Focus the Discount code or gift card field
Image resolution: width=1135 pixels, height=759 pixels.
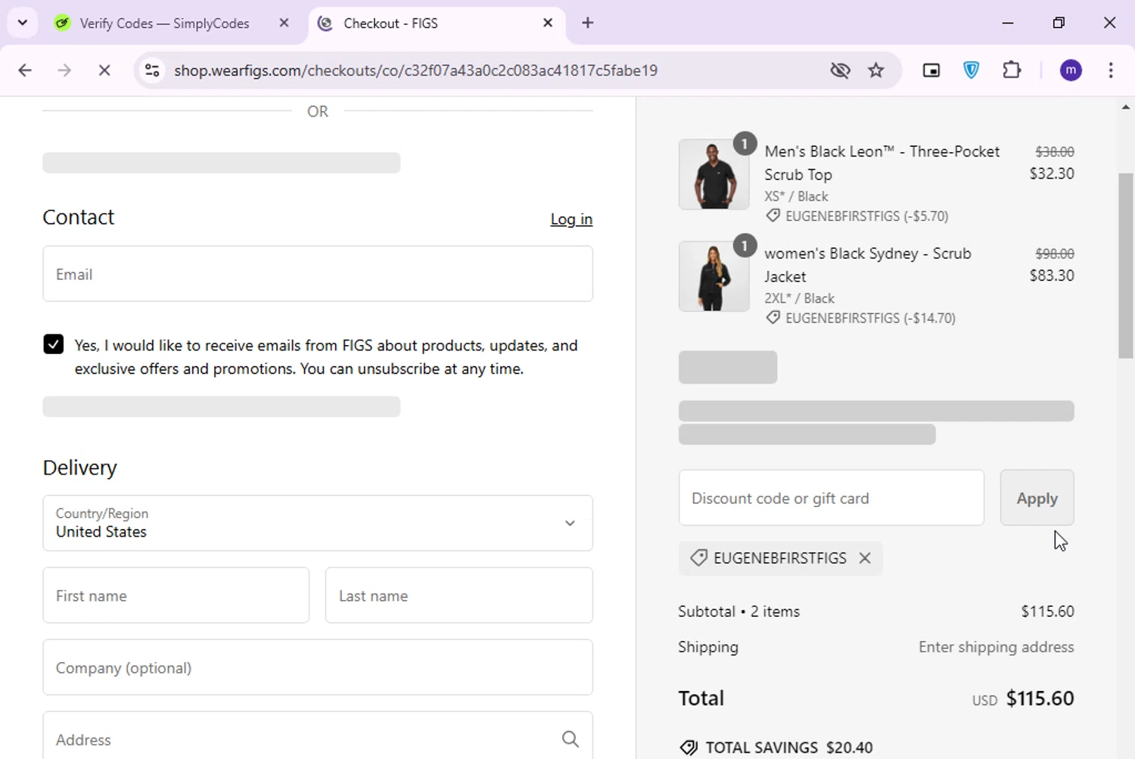[x=831, y=498]
